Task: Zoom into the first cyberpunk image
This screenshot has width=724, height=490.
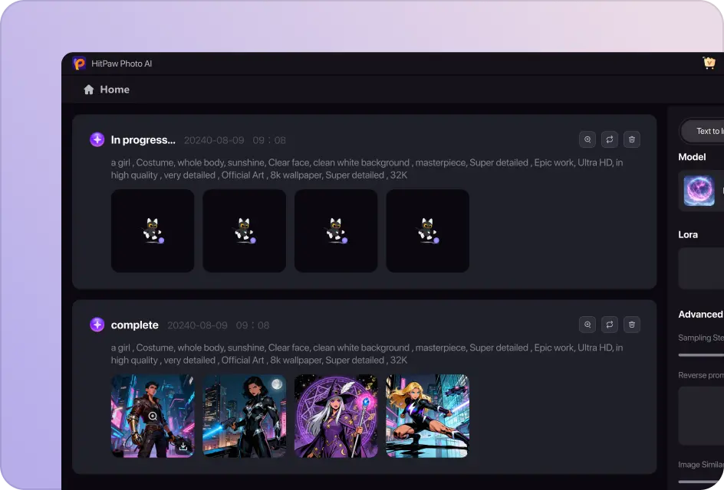Action: [x=153, y=416]
